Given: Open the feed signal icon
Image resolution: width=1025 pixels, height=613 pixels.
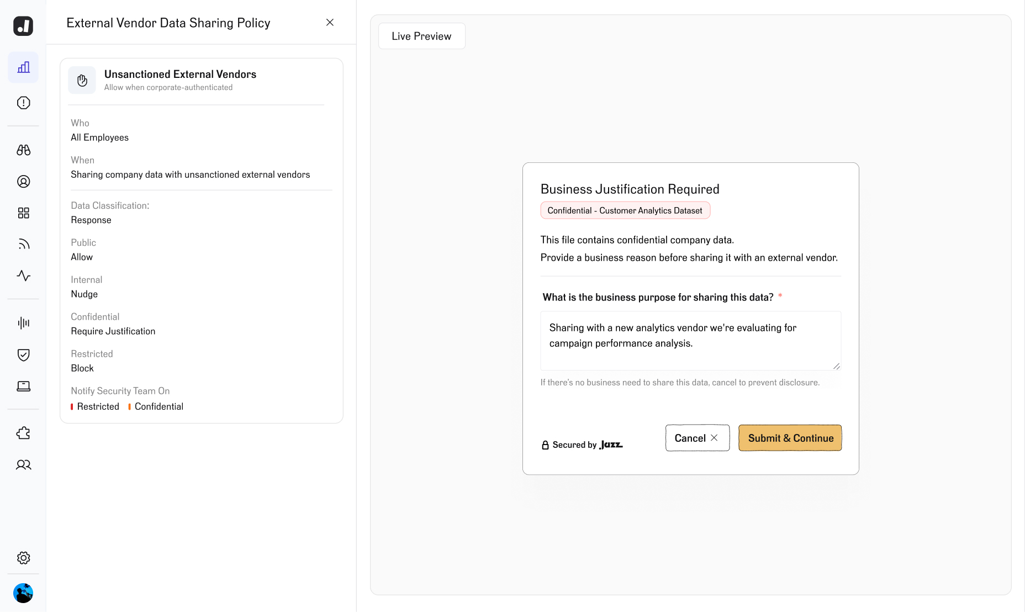Looking at the screenshot, I should pyautogui.click(x=23, y=244).
